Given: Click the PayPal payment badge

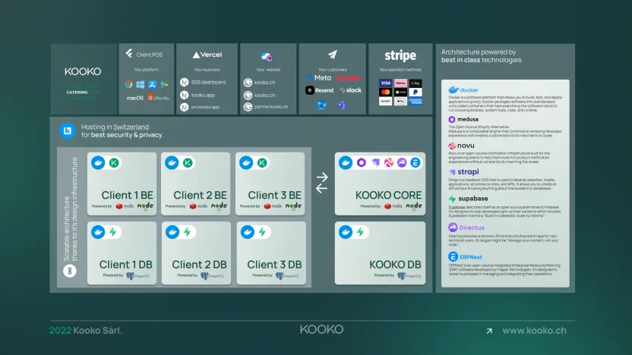Looking at the screenshot, I should (416, 93).
